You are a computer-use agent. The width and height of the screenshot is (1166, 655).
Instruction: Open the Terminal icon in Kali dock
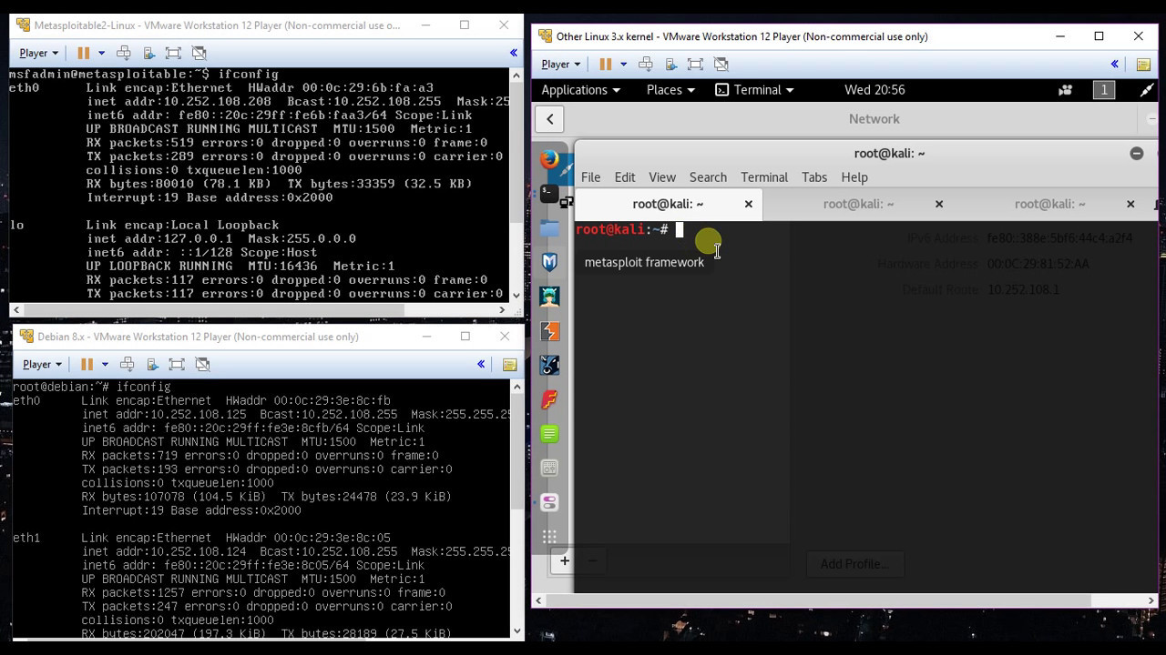coord(549,193)
